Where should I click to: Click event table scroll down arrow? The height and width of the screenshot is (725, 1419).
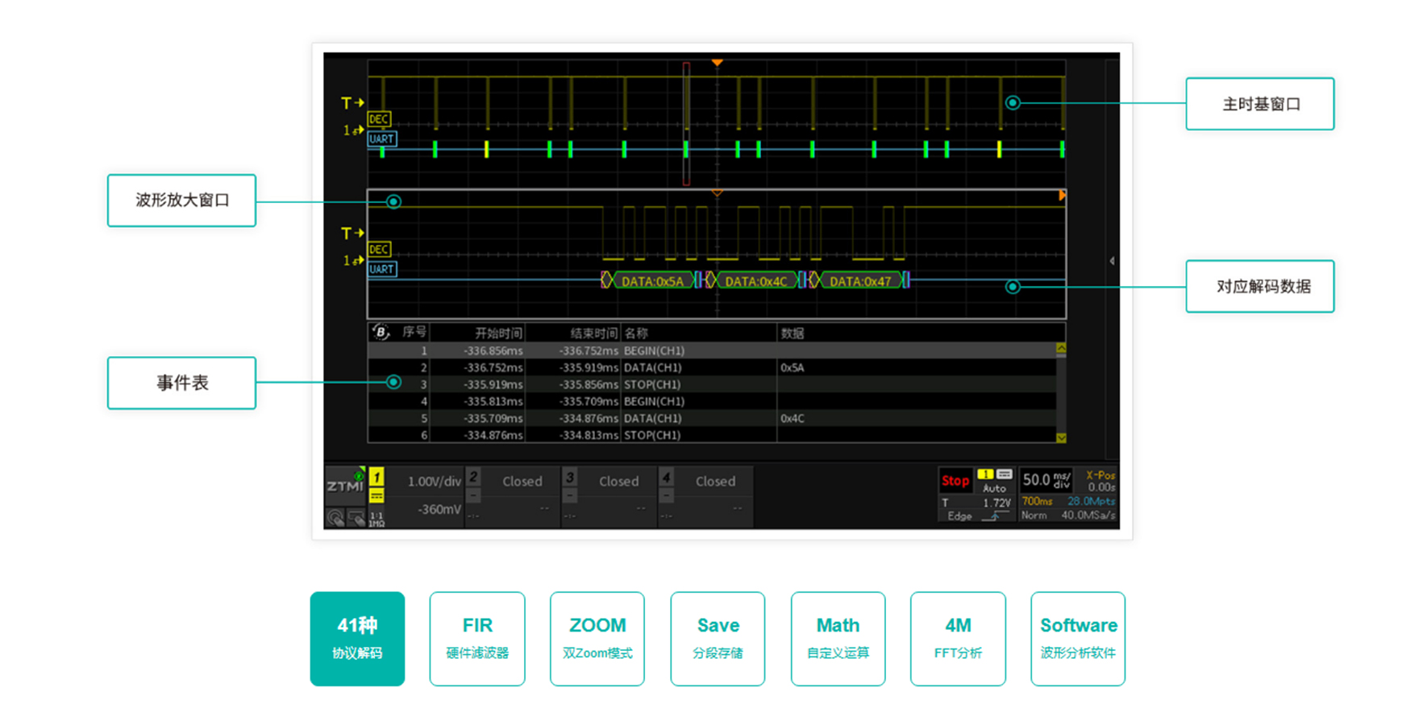1061,437
